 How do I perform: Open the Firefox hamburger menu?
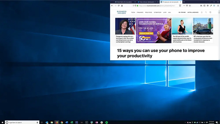(x=218, y=6)
